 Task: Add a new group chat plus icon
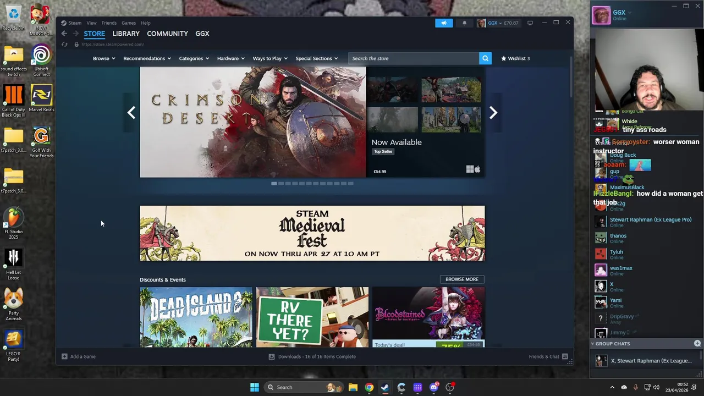click(697, 343)
